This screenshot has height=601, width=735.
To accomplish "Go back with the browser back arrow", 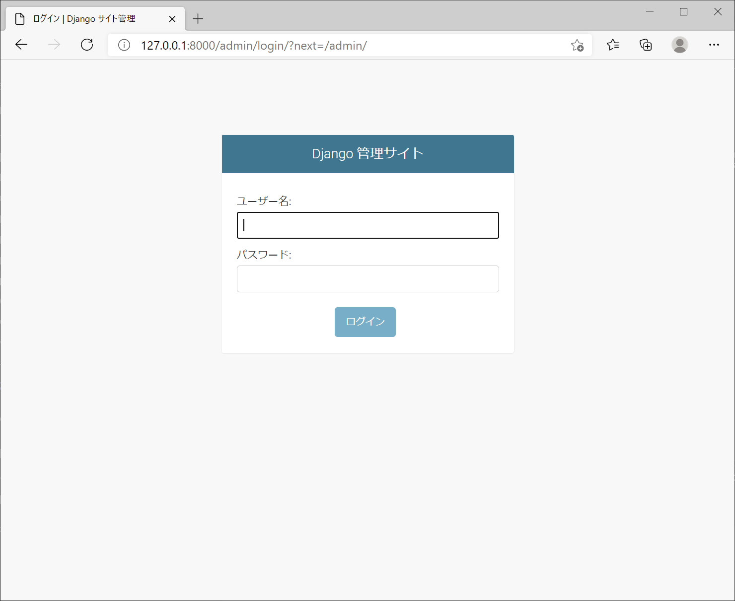I will [21, 45].
